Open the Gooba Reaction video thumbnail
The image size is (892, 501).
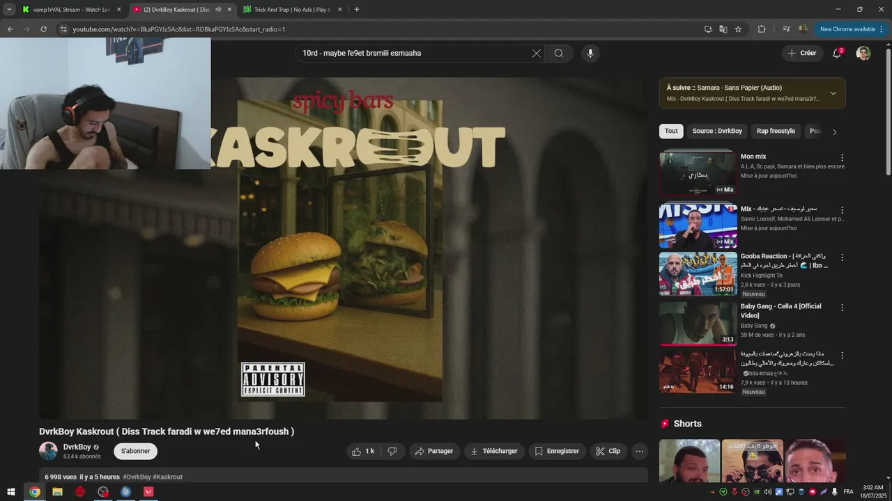point(698,273)
